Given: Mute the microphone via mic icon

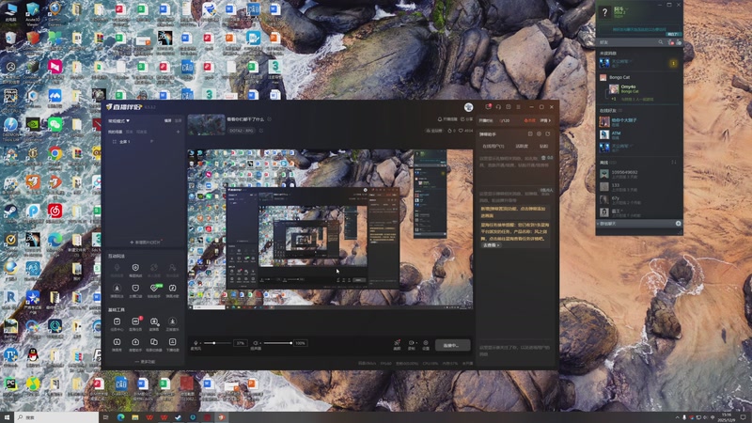Looking at the screenshot, I should 196,343.
